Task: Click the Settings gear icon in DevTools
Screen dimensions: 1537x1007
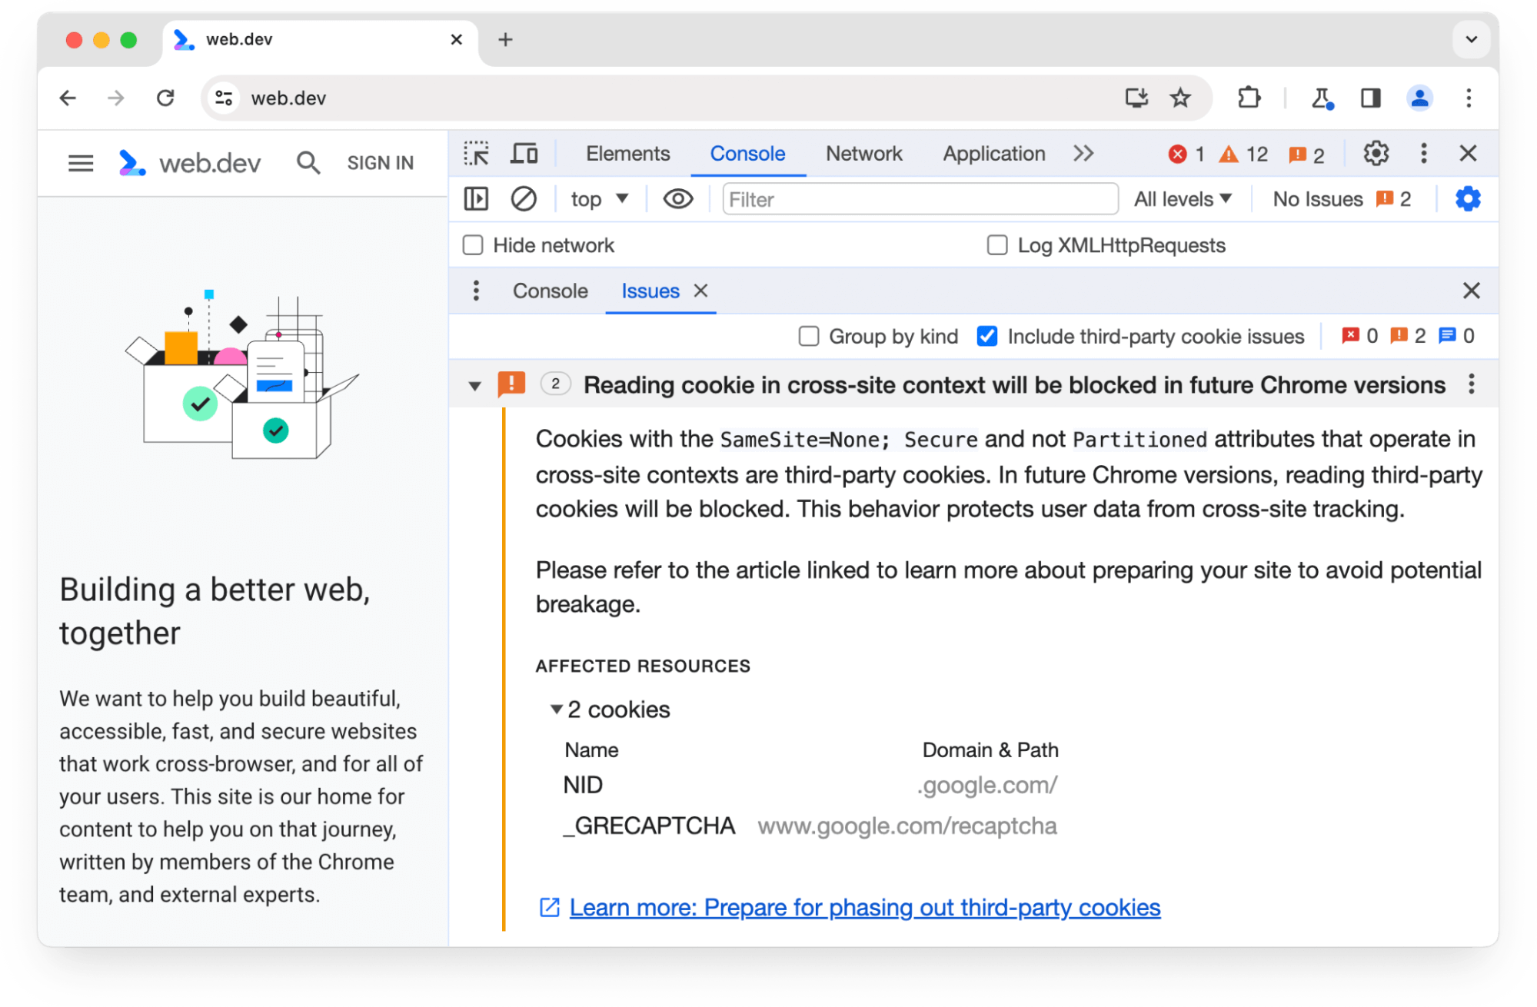Action: [x=1376, y=154]
